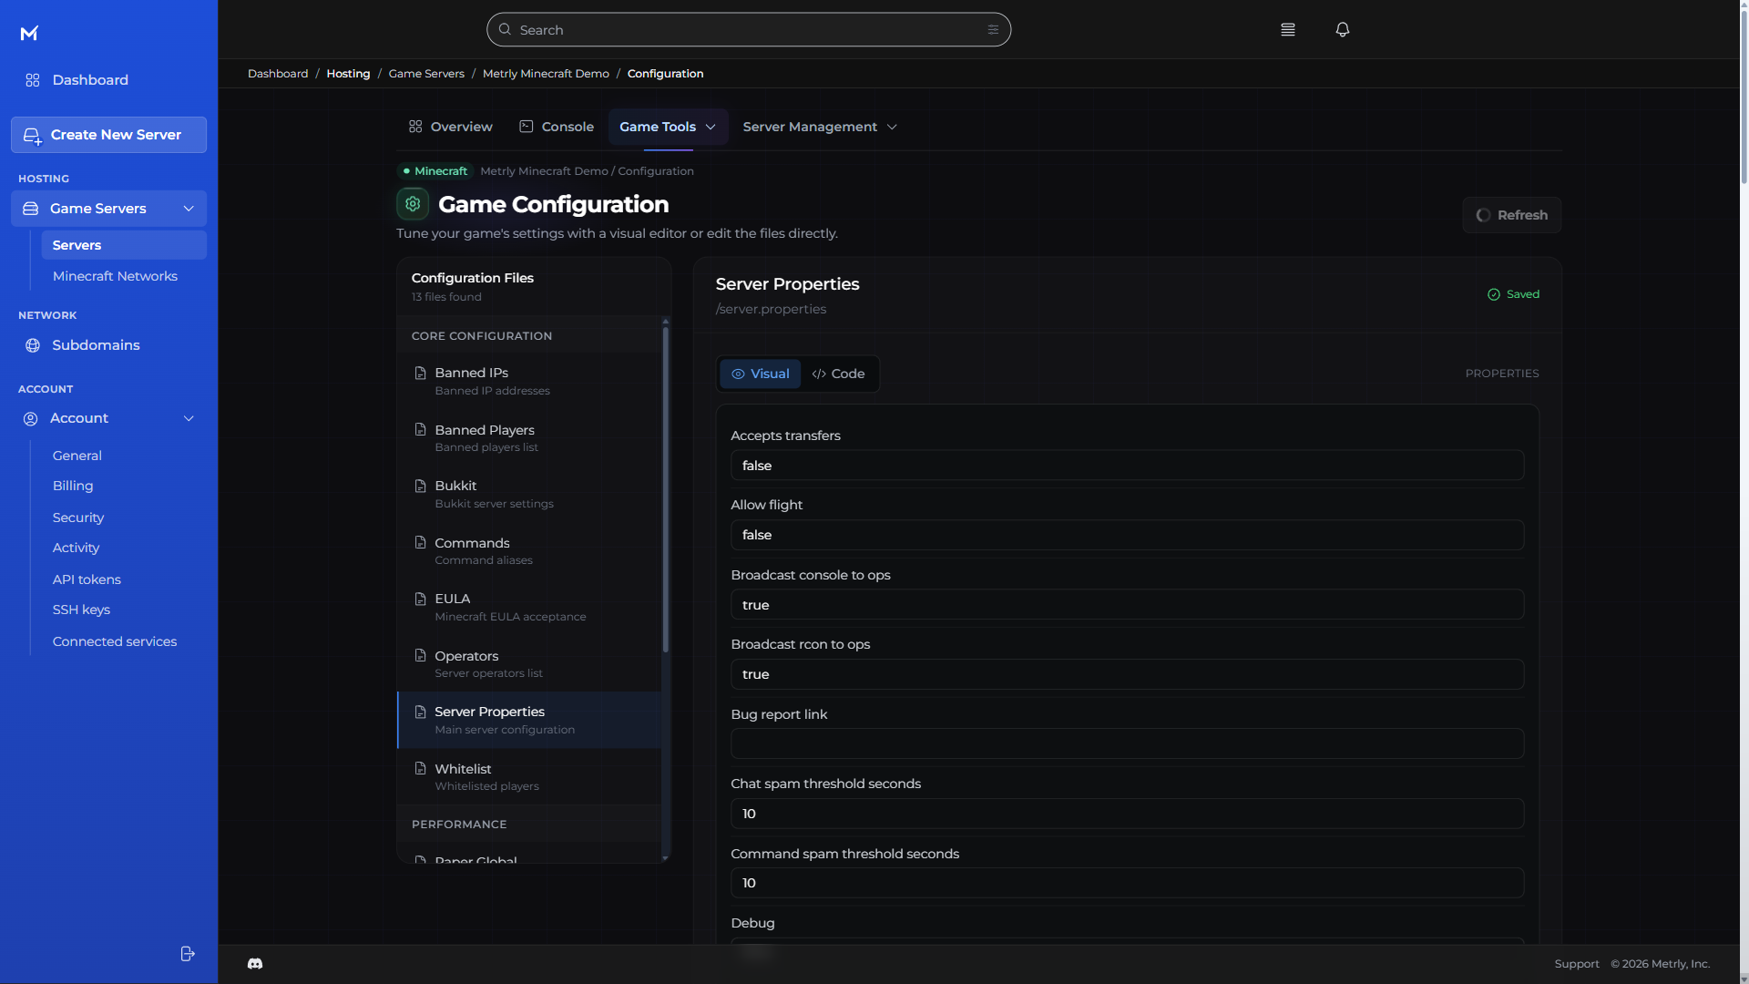This screenshot has width=1749, height=984.
Task: Click the Overview tab grid icon
Action: (415, 127)
